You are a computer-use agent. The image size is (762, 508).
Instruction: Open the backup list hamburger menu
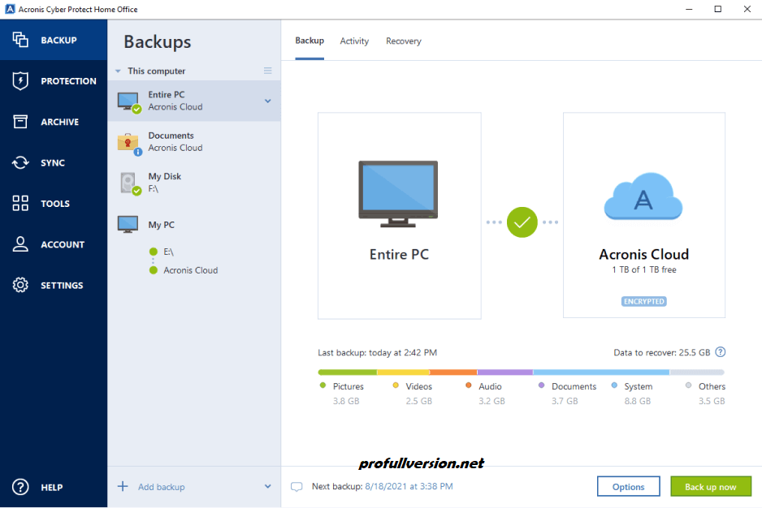(267, 71)
